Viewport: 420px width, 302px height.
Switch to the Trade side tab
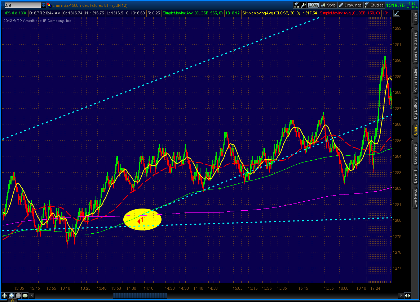coord(415,18)
